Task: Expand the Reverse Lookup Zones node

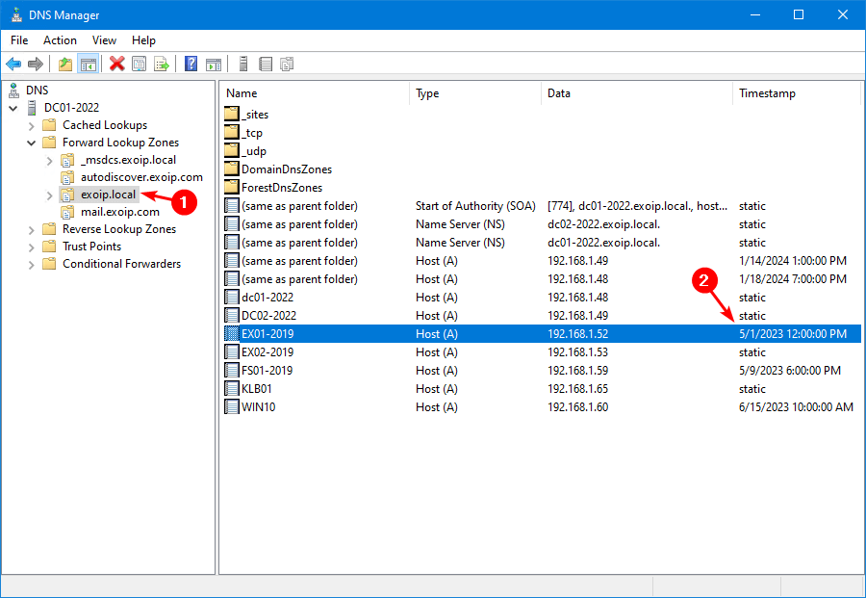Action: click(32, 229)
